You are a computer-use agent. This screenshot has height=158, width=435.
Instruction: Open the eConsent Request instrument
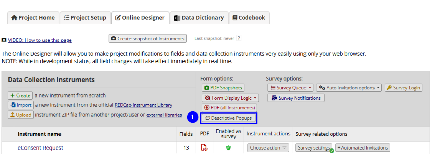[40, 148]
